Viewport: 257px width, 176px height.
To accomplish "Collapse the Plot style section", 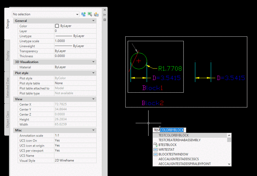I will click(x=93, y=73).
